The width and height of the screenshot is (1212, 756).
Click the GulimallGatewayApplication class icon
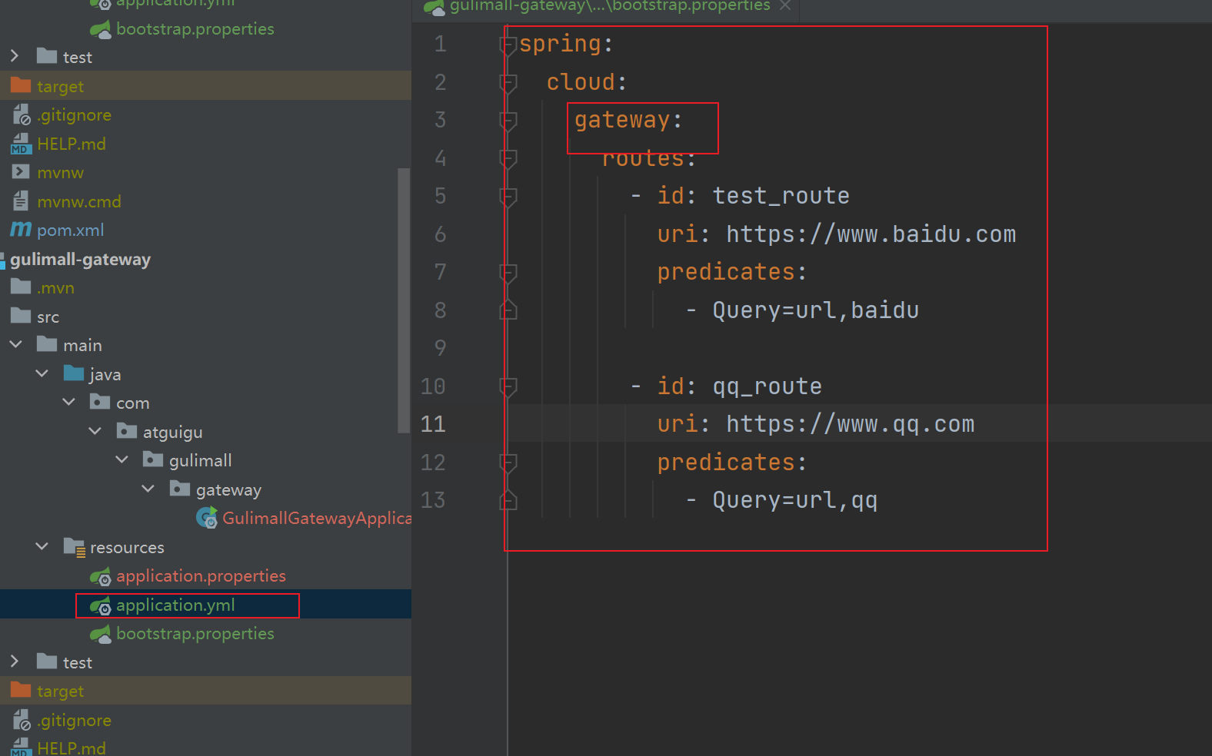click(207, 518)
